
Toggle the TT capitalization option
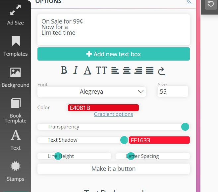[x=101, y=70]
